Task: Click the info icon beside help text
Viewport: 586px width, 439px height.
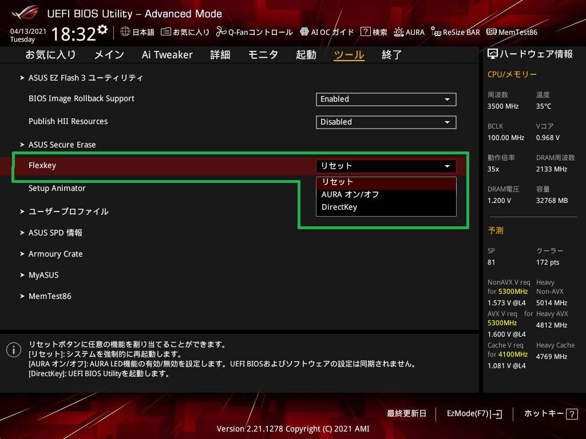Action: (x=14, y=350)
